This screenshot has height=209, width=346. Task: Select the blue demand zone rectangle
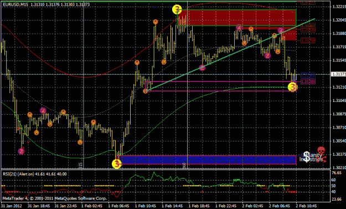tap(206, 160)
